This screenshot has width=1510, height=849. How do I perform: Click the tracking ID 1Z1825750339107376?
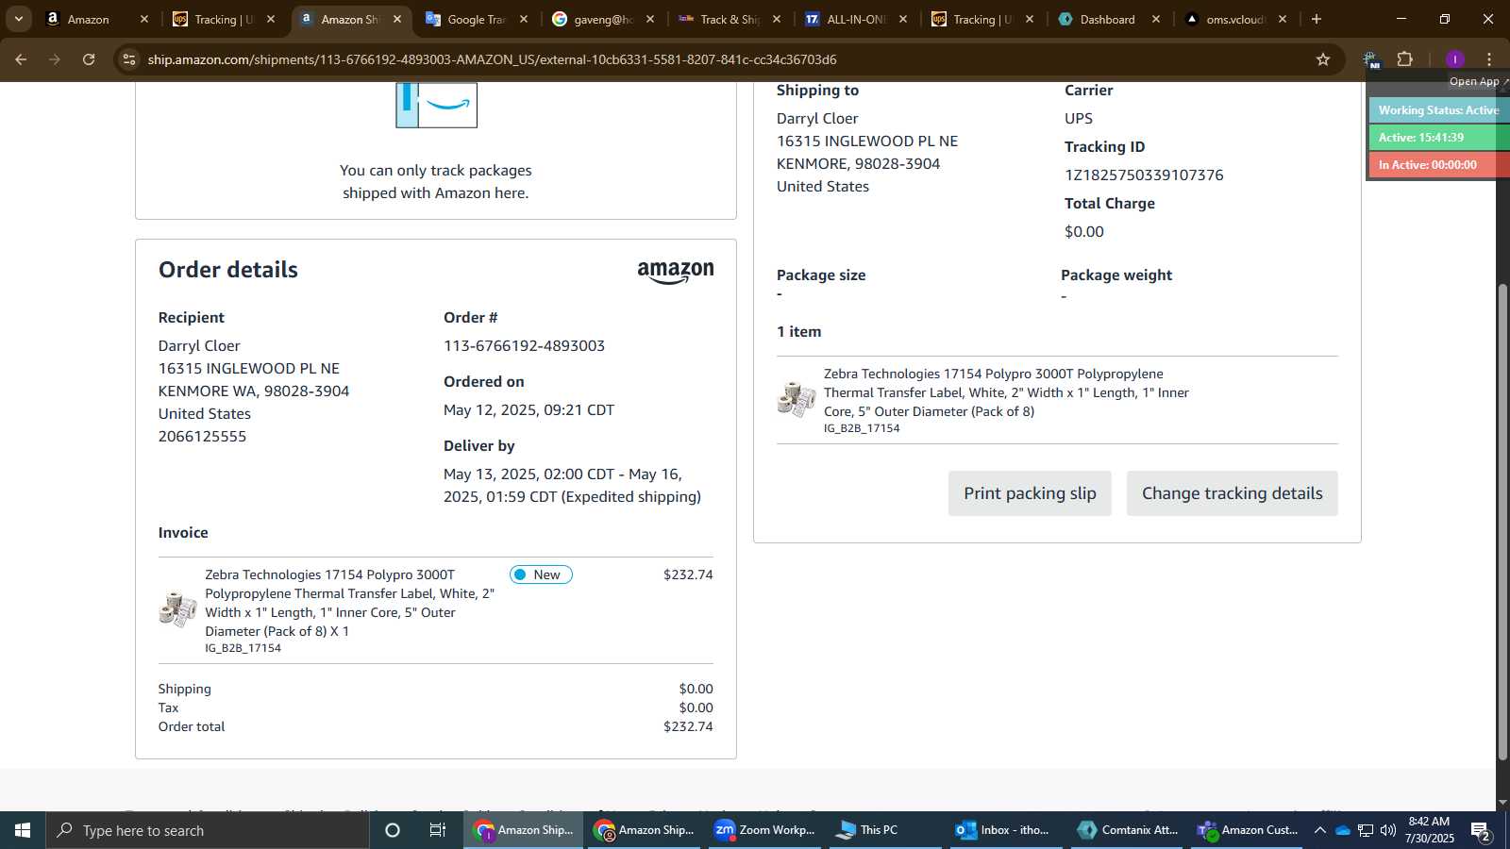click(x=1144, y=175)
